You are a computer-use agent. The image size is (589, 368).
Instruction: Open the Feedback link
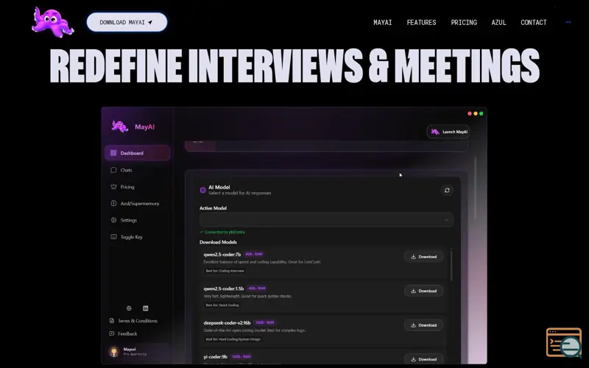click(127, 333)
